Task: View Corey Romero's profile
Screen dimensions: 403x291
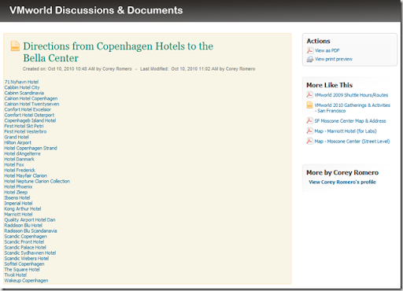Action: tap(342, 182)
